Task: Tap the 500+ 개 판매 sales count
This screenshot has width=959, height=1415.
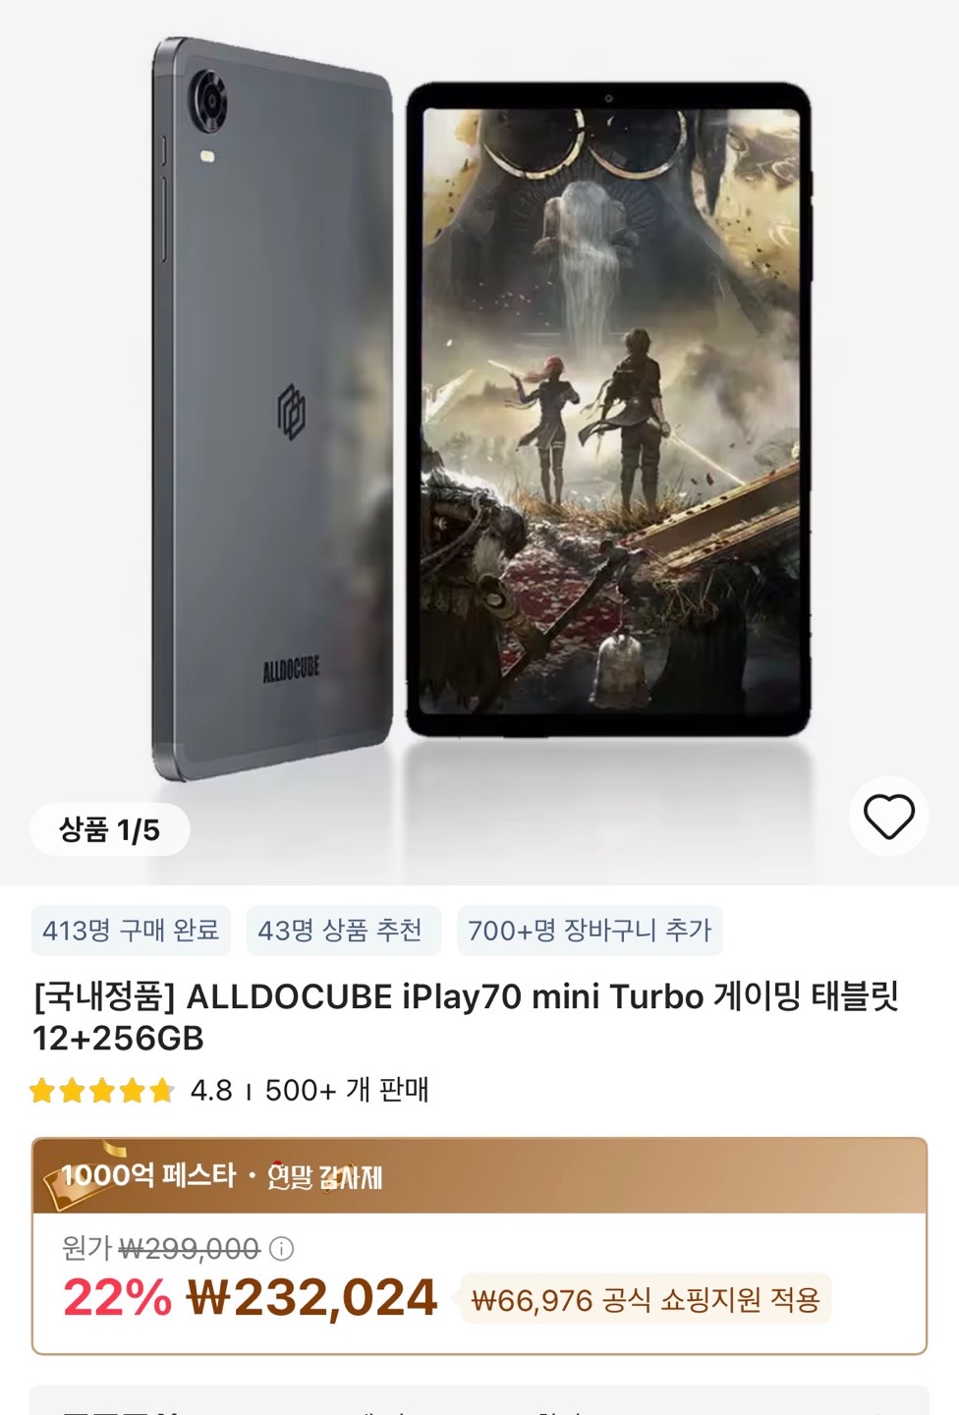Action: (x=347, y=1091)
